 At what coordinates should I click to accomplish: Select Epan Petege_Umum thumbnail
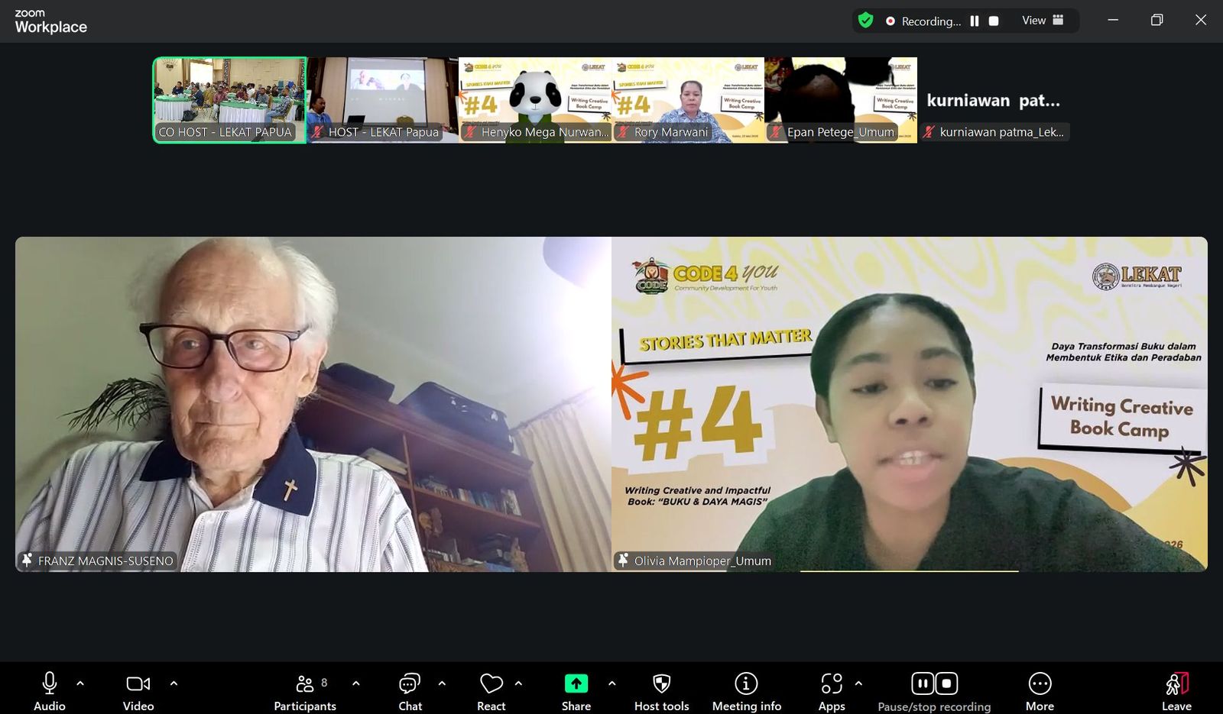coord(841,100)
